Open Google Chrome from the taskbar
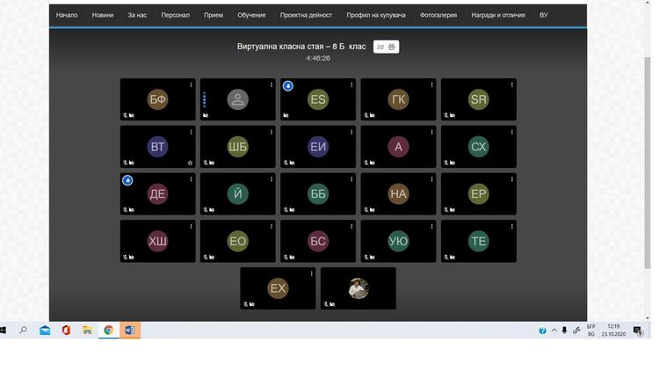The width and height of the screenshot is (659, 371). [x=108, y=331]
